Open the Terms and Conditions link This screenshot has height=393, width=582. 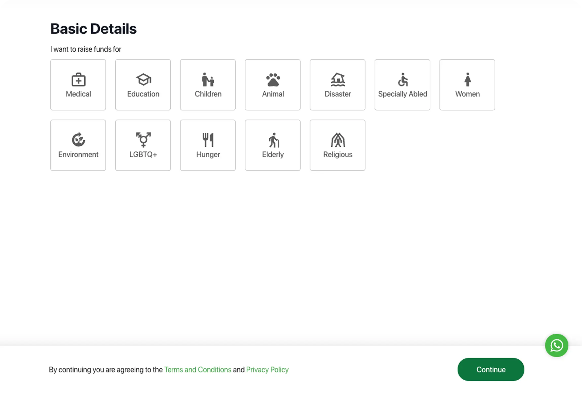point(198,370)
